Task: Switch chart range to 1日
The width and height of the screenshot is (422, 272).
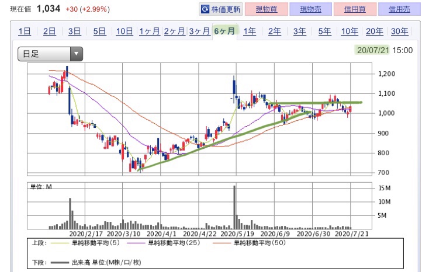Action: tap(25, 32)
